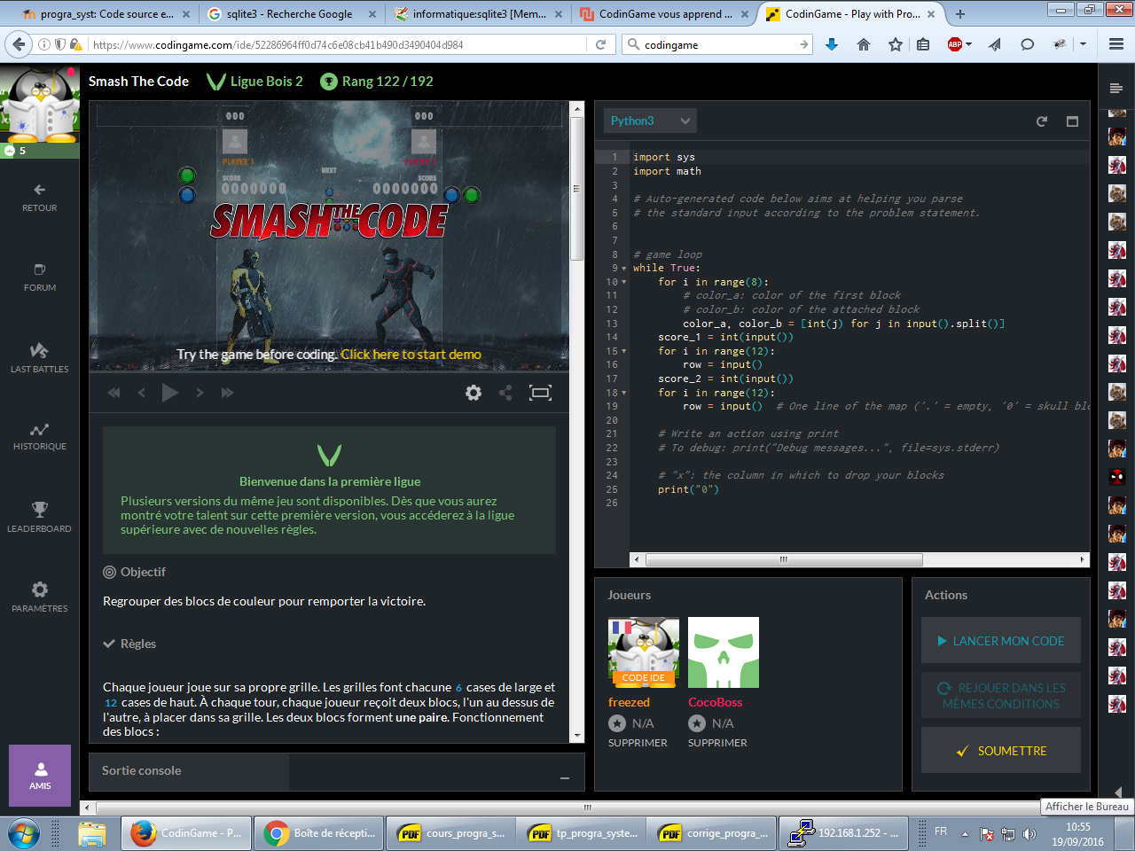
Task: Click the SOUMETTRE button
Action: click(1001, 751)
